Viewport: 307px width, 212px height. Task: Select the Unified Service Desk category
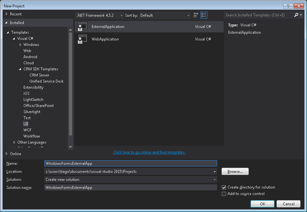tap(47, 81)
